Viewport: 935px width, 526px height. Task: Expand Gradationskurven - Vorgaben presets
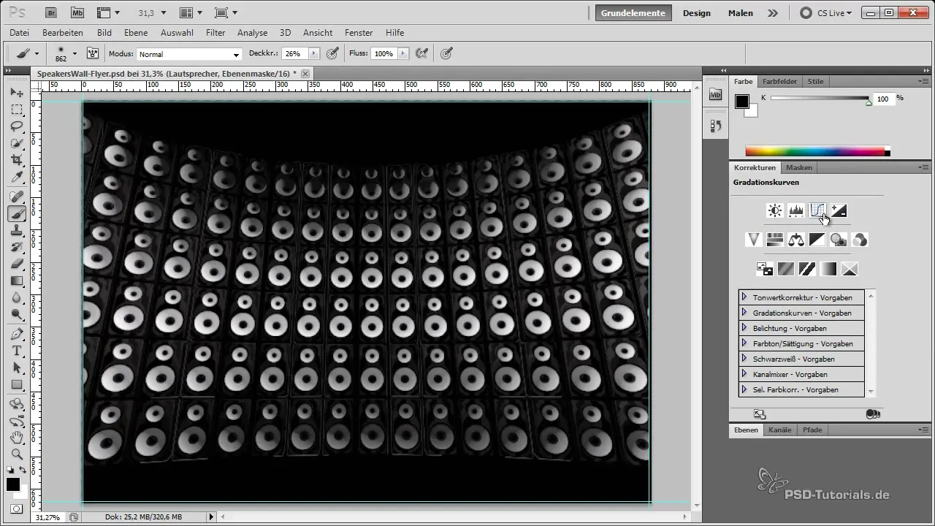coord(744,313)
